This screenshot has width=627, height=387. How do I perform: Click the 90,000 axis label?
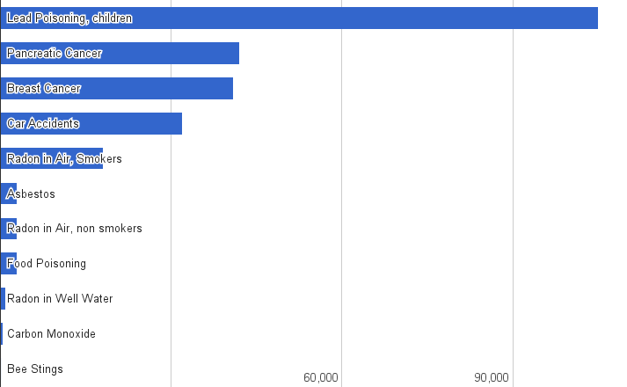[x=492, y=377]
